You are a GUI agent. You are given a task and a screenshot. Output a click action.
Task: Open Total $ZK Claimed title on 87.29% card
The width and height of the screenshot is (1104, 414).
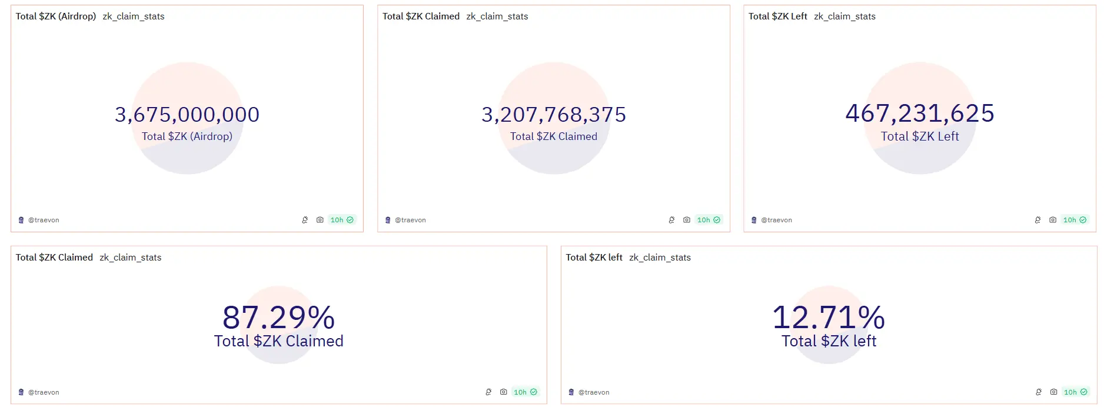coord(54,258)
